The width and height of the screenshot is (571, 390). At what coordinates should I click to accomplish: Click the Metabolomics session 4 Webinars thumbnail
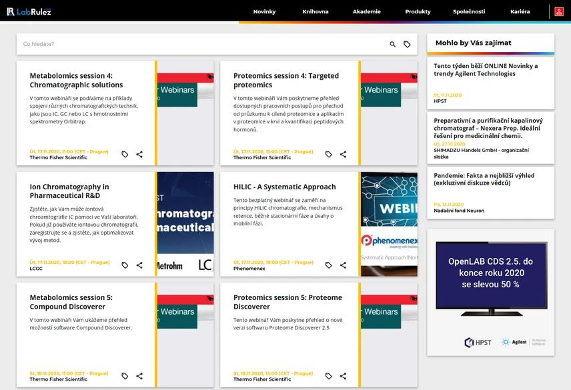point(185,113)
